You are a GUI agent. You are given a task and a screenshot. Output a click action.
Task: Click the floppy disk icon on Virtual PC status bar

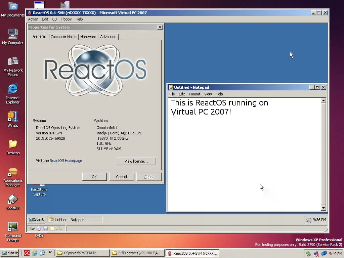[46, 229]
